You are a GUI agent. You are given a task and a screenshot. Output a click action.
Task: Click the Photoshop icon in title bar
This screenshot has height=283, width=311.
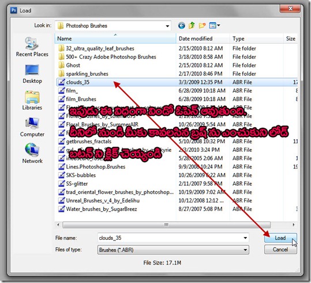pos(14,10)
